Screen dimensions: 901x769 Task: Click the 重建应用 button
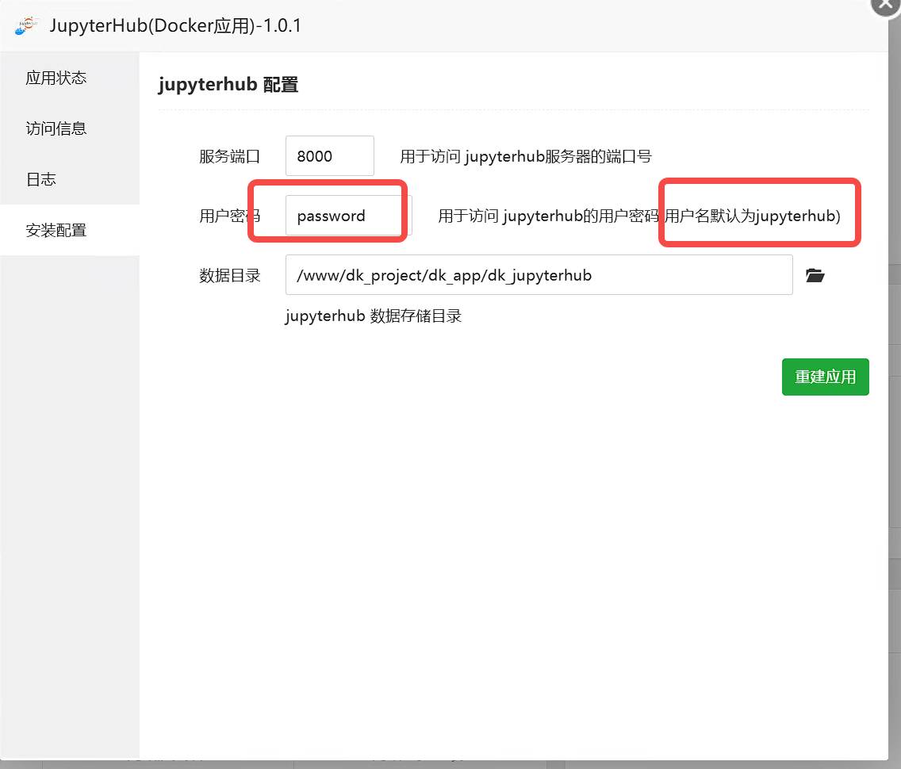click(825, 377)
